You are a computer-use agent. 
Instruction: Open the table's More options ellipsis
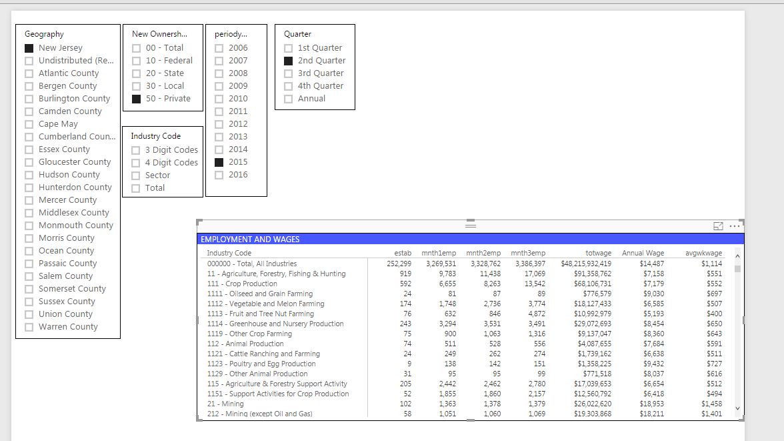(x=734, y=226)
